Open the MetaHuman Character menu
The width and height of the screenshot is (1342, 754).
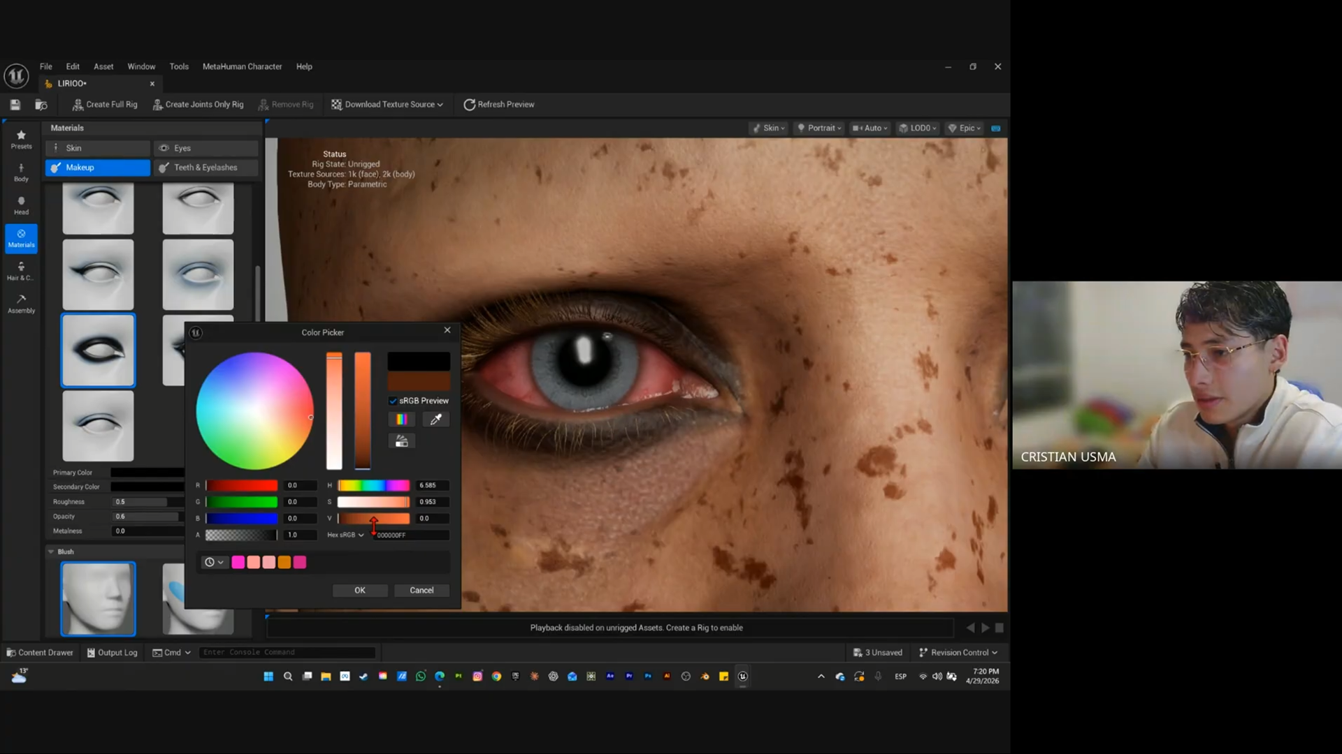point(243,66)
